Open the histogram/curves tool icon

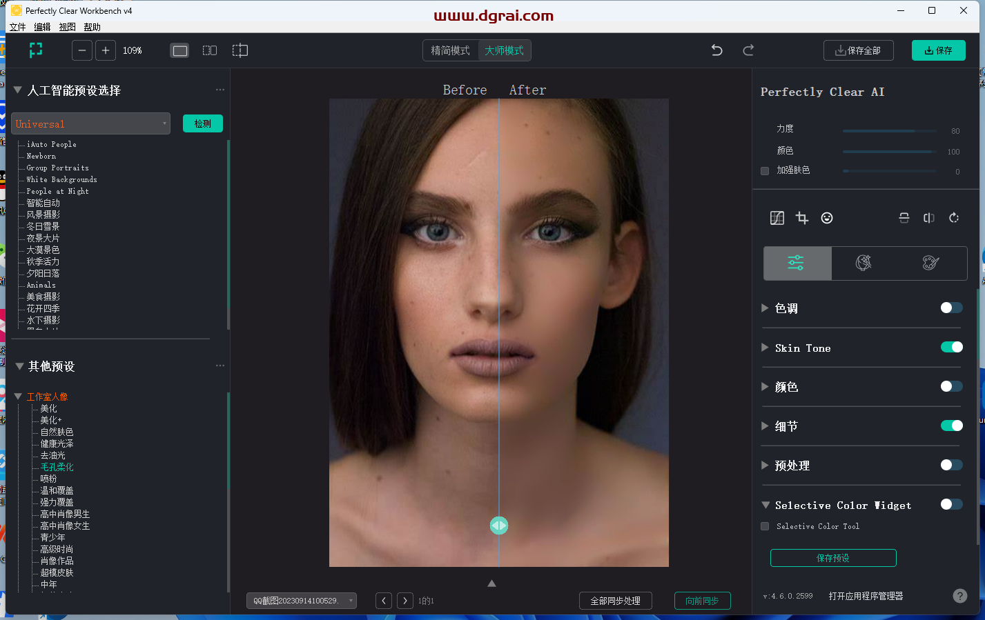(777, 218)
